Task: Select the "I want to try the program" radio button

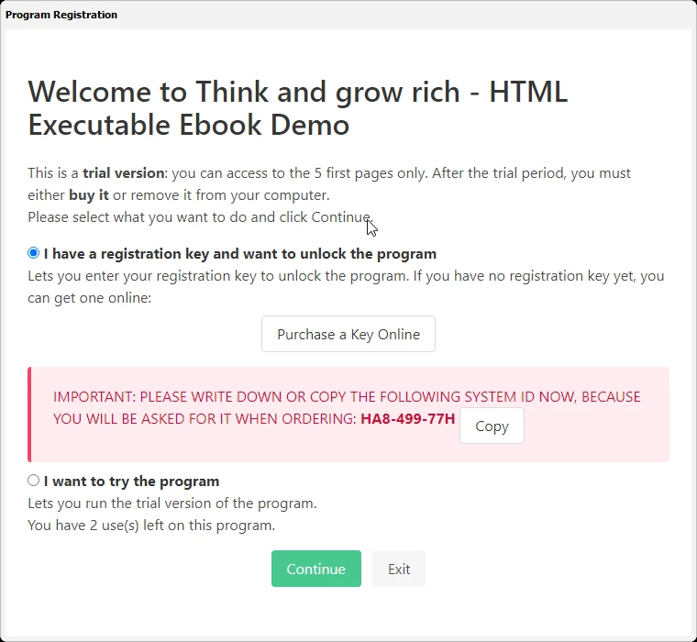Action: [x=34, y=481]
